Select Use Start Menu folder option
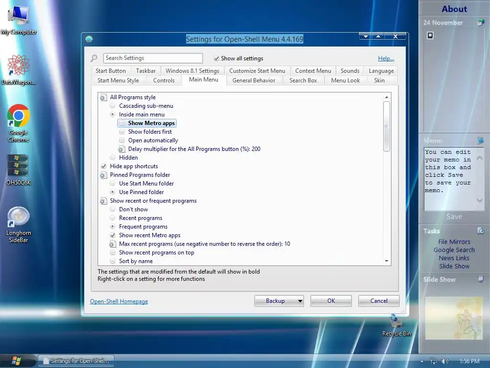Image resolution: width=490 pixels, height=368 pixels. click(x=112, y=184)
